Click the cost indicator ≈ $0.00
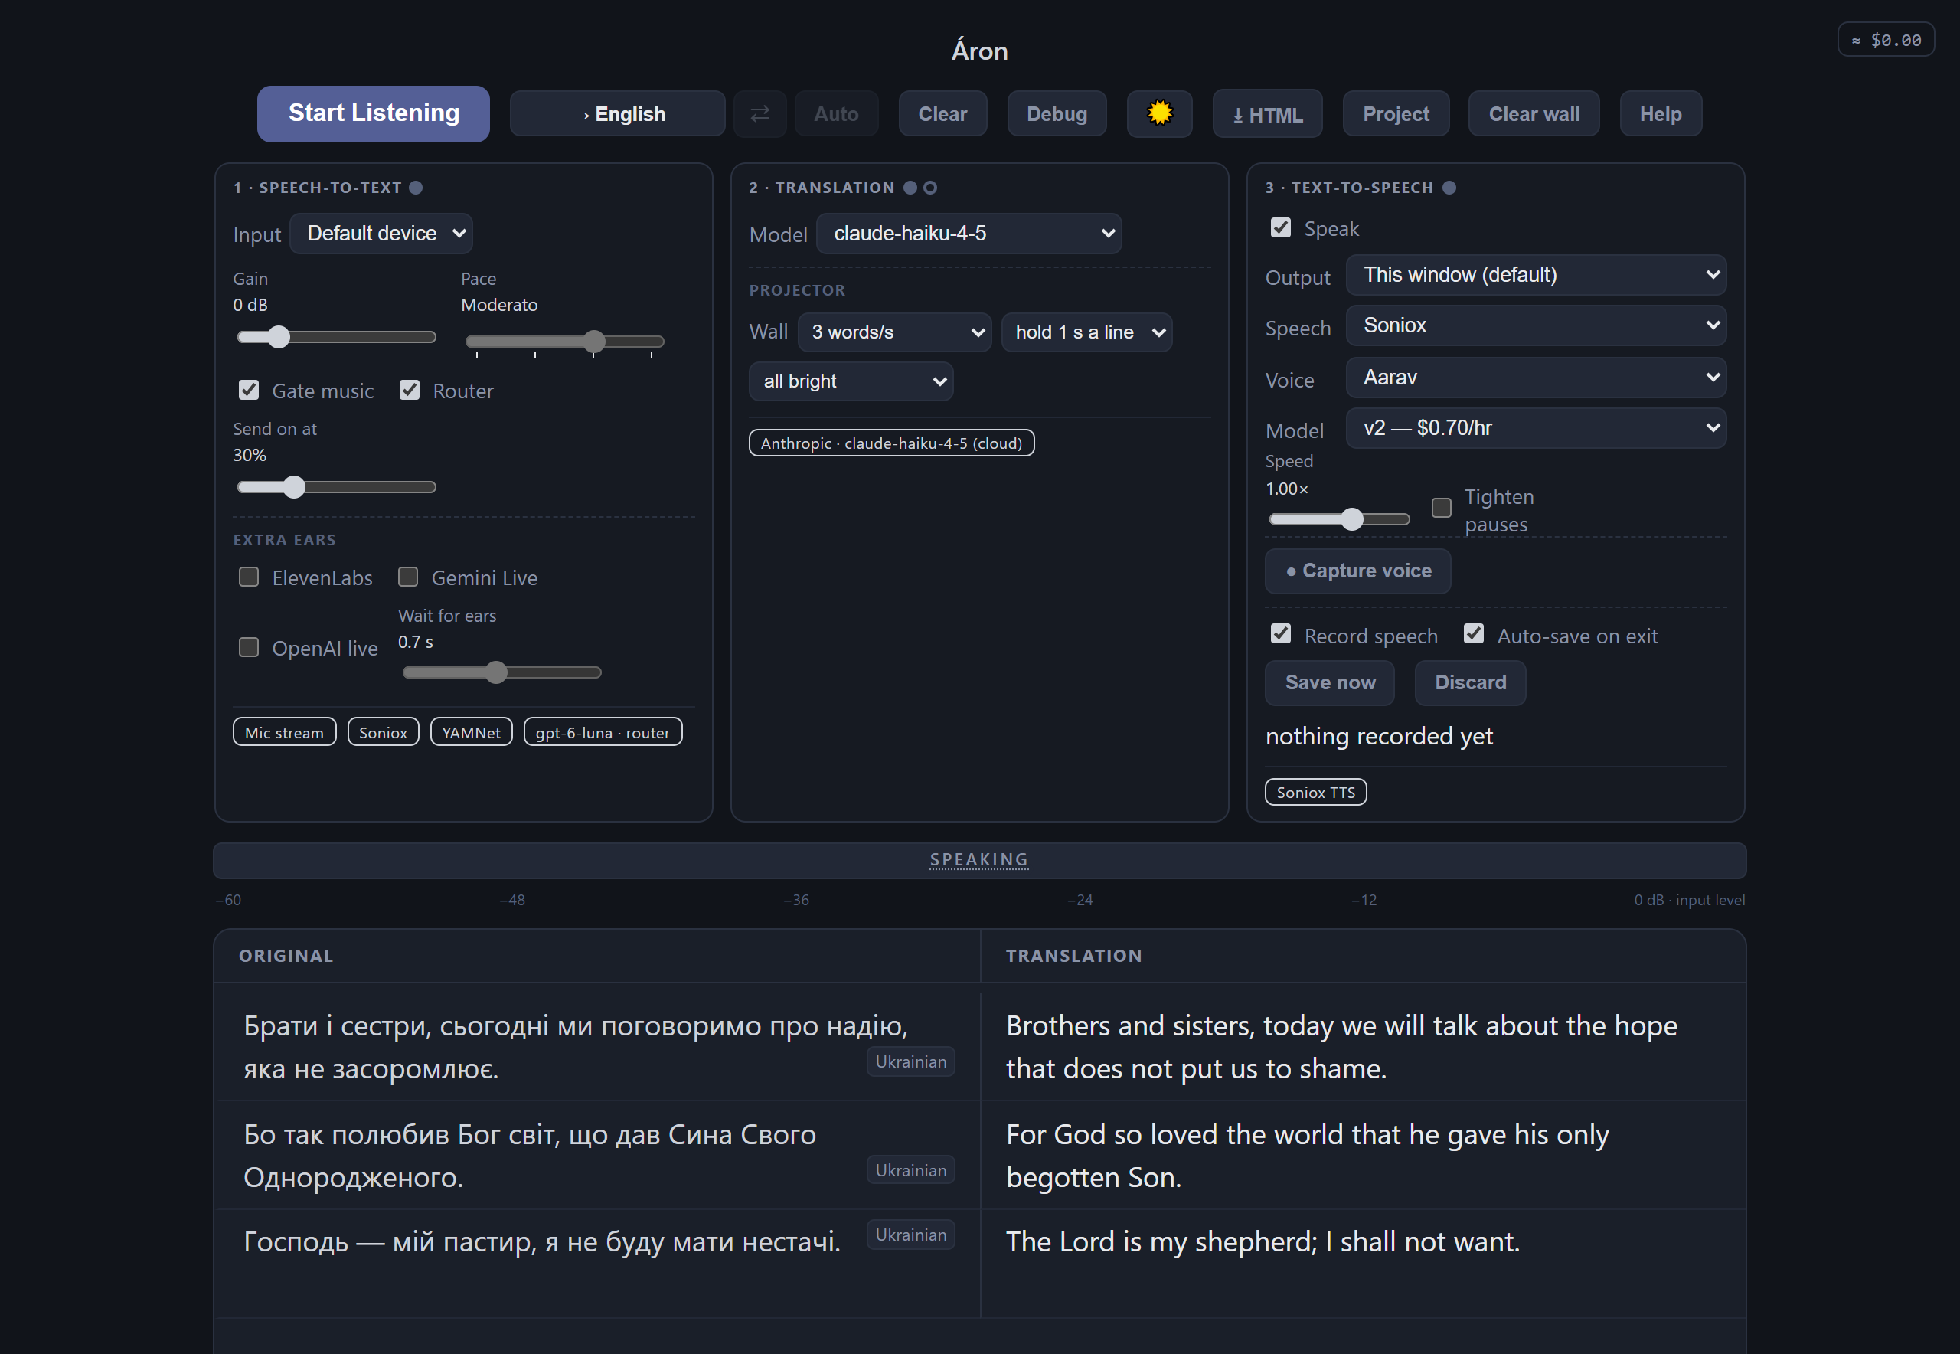 [x=1886, y=40]
